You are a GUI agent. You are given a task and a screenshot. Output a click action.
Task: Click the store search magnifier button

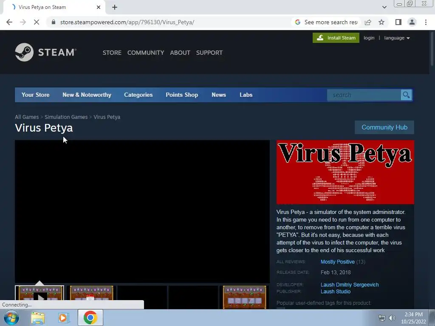click(x=406, y=95)
